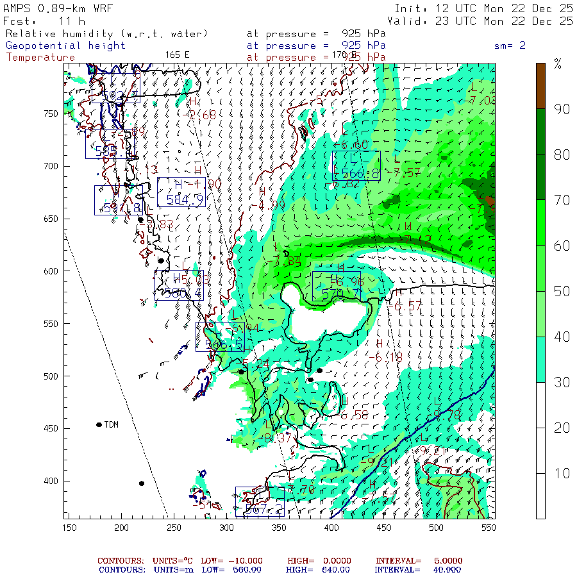Click the "sm= 2" smoothing label
This screenshot has height=577, width=577.
(510, 46)
